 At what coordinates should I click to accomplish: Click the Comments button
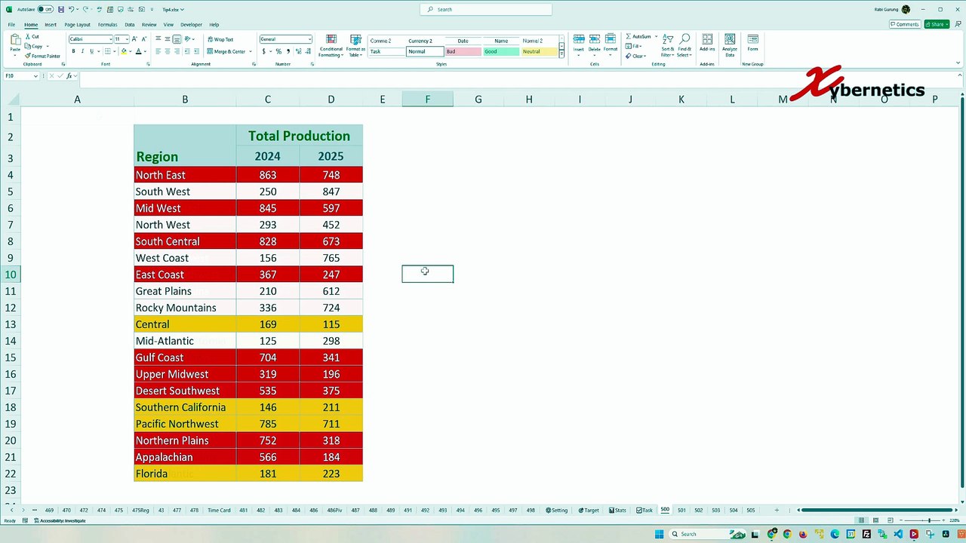click(x=905, y=24)
